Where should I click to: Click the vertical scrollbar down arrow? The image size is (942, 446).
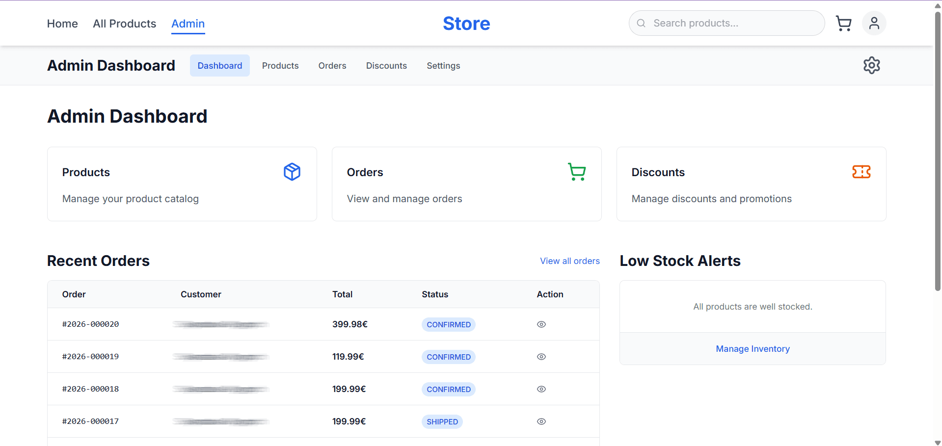(x=937, y=441)
